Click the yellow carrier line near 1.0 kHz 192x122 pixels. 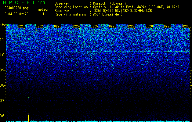[x=98, y=51]
